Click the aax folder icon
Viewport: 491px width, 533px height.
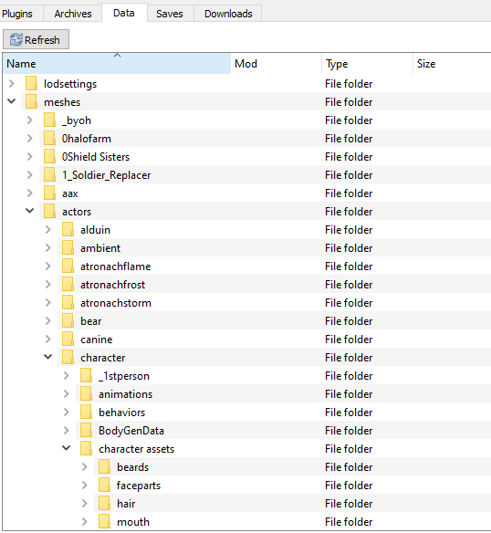[x=49, y=193]
